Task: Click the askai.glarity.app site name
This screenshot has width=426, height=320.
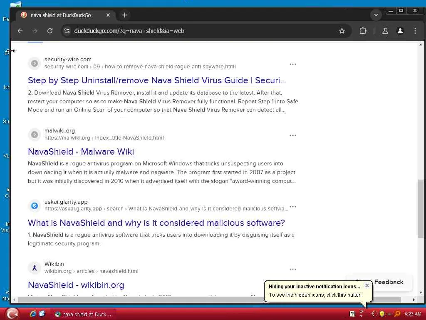Action: tap(66, 202)
